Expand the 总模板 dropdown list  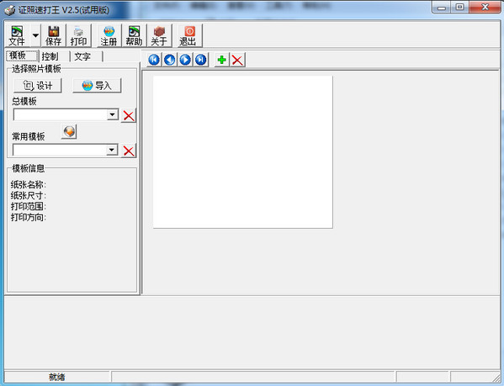[x=113, y=114]
